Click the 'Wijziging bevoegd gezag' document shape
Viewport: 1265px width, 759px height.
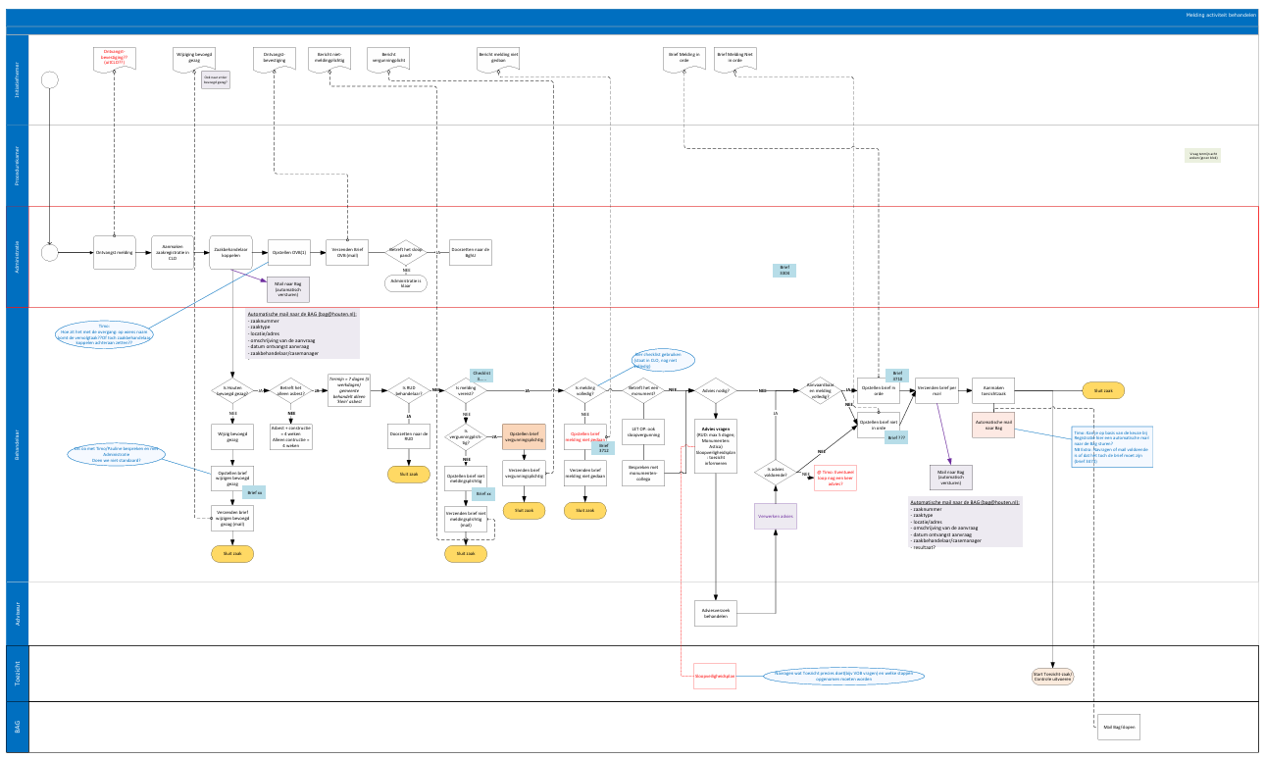(x=194, y=58)
